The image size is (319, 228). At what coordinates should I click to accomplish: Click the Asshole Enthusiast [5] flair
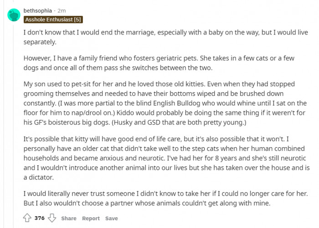tap(53, 20)
